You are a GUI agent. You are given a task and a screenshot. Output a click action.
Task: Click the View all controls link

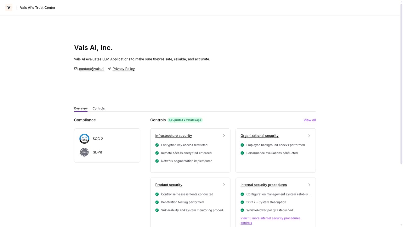click(309, 120)
